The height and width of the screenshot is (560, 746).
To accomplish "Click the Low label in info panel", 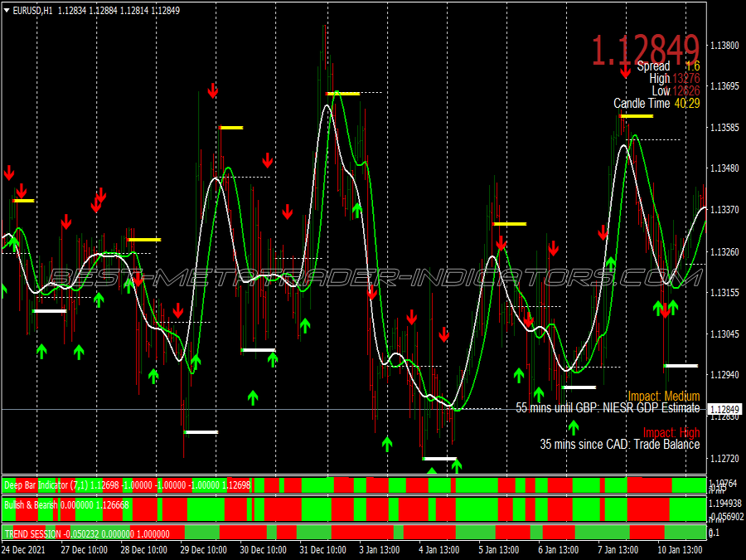I will 661,91.
